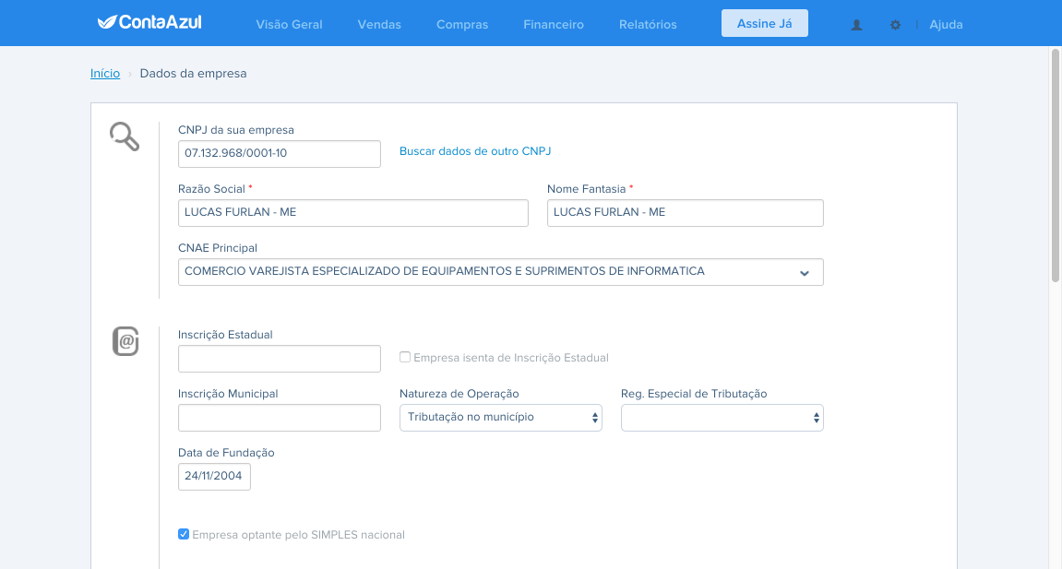Uncheck Empresa optante pelo SIMPLES nacional

pyautogui.click(x=184, y=534)
